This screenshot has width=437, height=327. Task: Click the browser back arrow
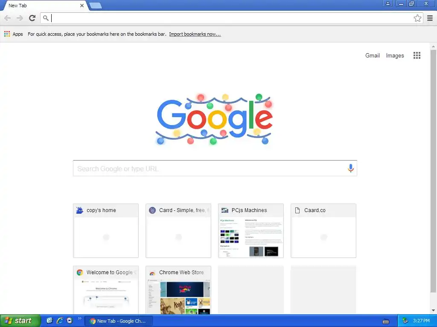[x=8, y=18]
